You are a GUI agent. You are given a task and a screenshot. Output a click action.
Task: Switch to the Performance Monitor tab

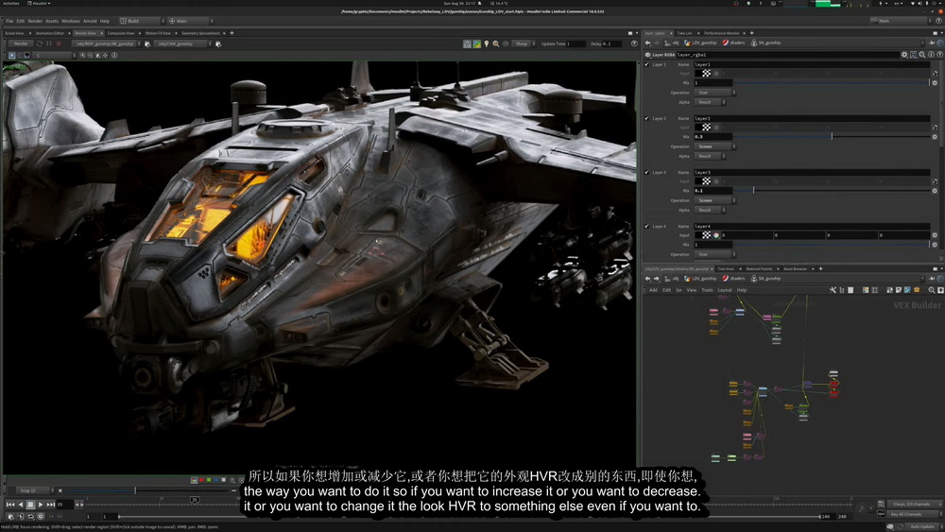click(721, 33)
